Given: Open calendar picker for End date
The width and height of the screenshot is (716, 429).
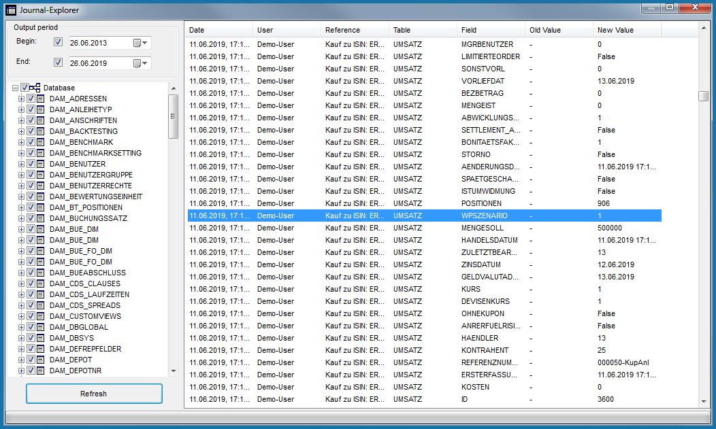Looking at the screenshot, I should [x=140, y=63].
